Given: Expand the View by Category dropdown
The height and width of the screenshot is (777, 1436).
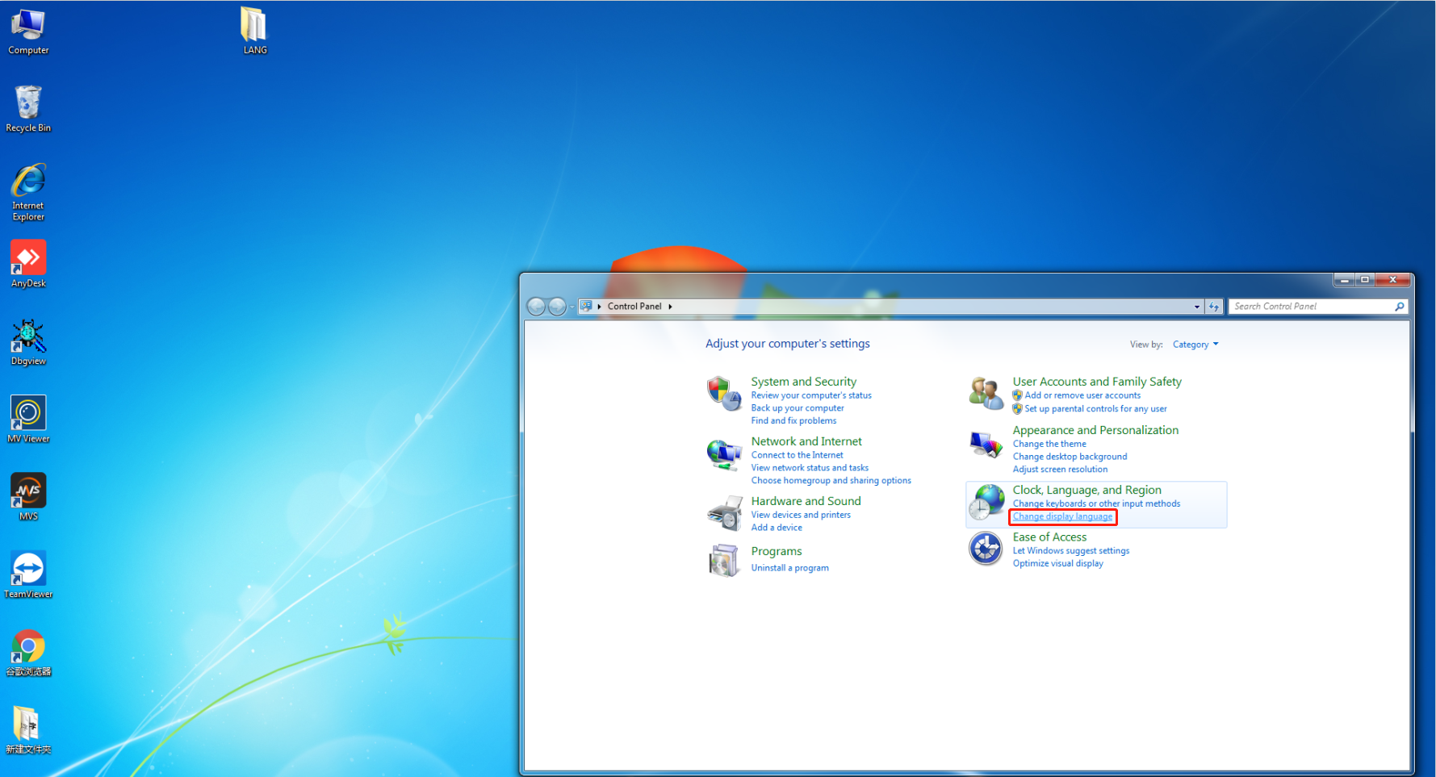Looking at the screenshot, I should [x=1195, y=345].
